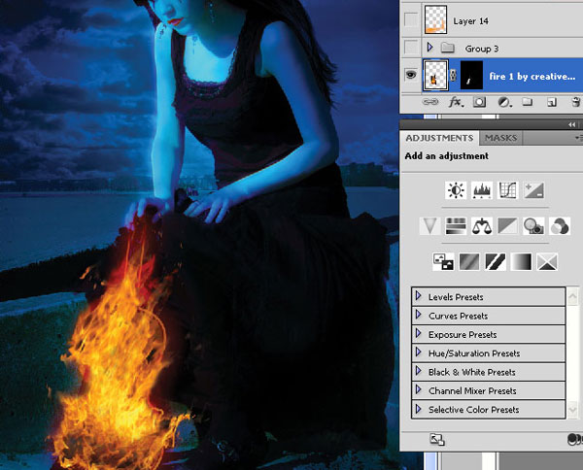Click the clip to layer toggle icon
The image size is (583, 470).
[575, 439]
